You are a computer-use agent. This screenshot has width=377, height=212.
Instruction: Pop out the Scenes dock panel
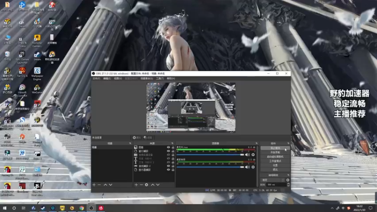[130, 143]
